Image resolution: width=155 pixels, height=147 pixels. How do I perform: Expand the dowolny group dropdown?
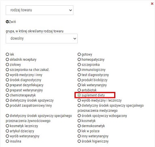pyautogui.click(x=42, y=38)
